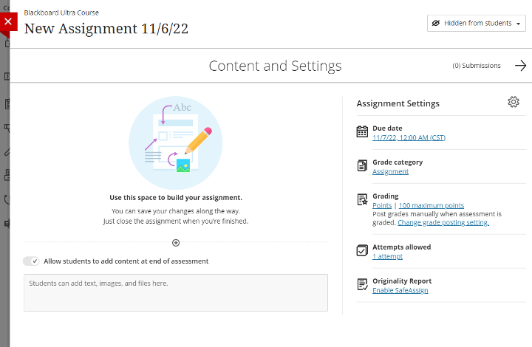The width and height of the screenshot is (532, 347).
Task: Click the attempts allowed checkmark icon
Action: [362, 251]
